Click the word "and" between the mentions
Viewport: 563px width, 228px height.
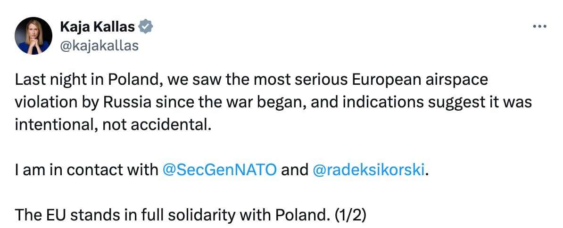tap(295, 170)
